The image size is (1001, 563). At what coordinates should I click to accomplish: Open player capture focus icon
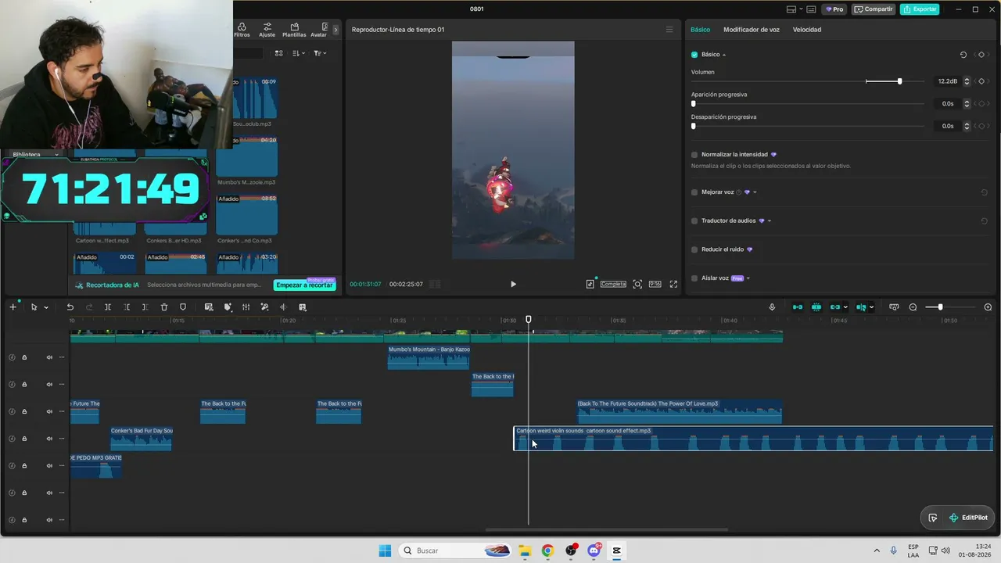pyautogui.click(x=637, y=284)
